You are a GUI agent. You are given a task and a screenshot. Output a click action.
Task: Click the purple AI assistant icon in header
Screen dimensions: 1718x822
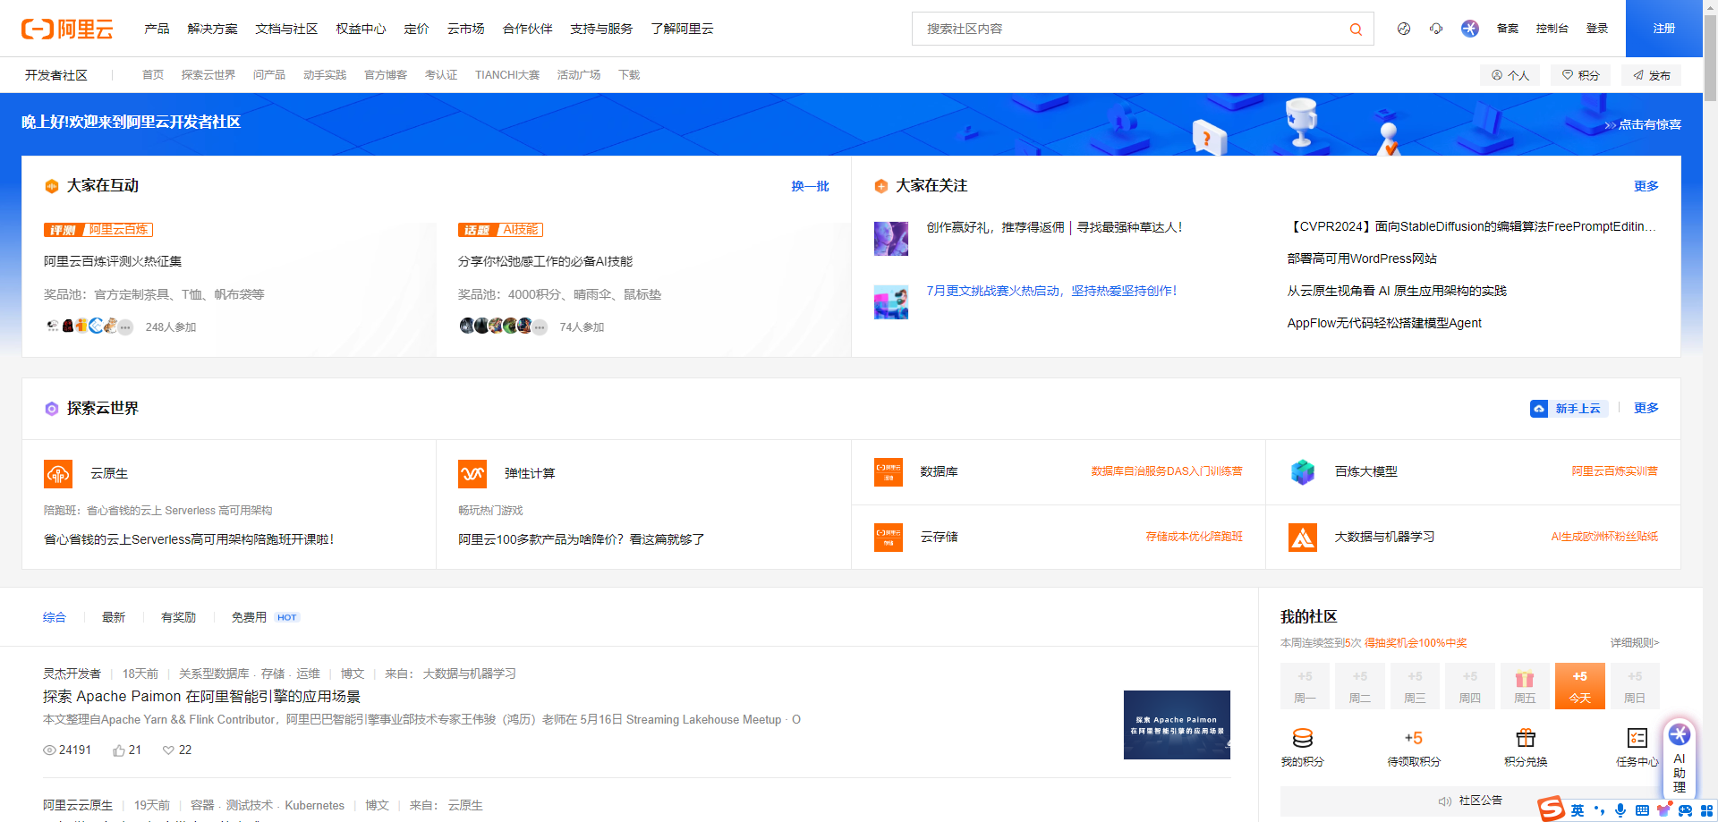point(1470,29)
